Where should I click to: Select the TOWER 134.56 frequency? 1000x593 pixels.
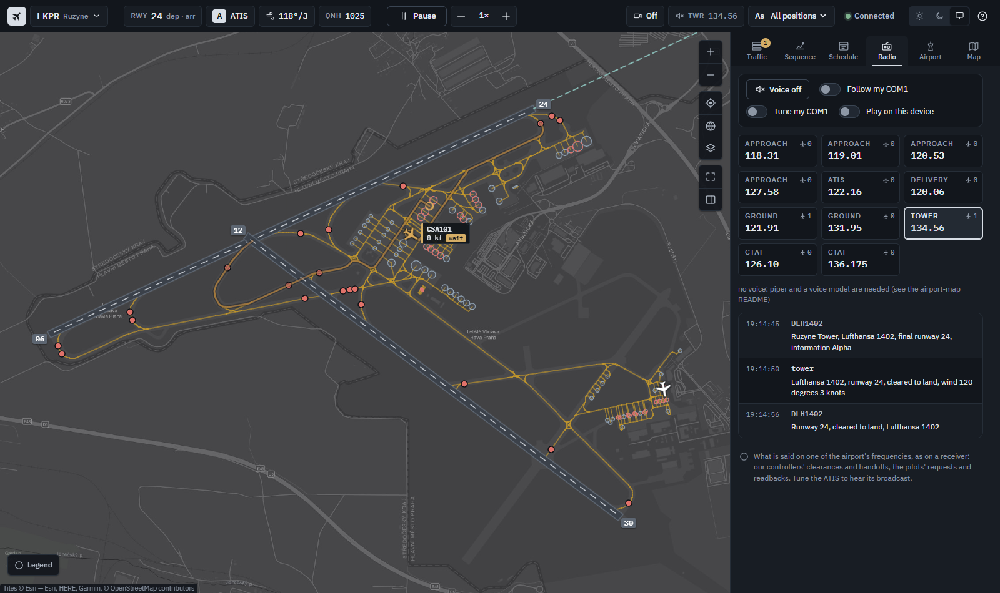pyautogui.click(x=943, y=223)
